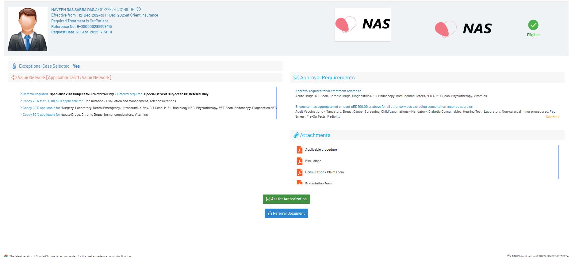Open the Consultation / Claim Form PDF icon
Screen dimensions: 575x257
[x=300, y=172]
